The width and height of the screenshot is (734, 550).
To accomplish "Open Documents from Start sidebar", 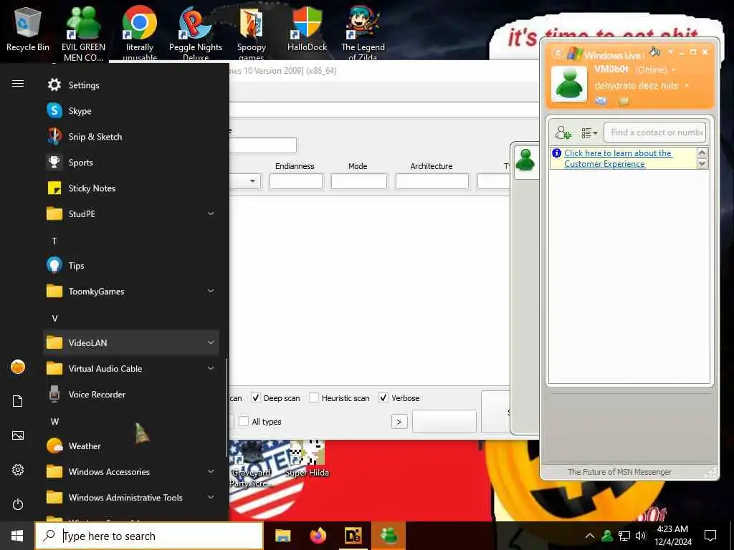I will pyautogui.click(x=18, y=401).
